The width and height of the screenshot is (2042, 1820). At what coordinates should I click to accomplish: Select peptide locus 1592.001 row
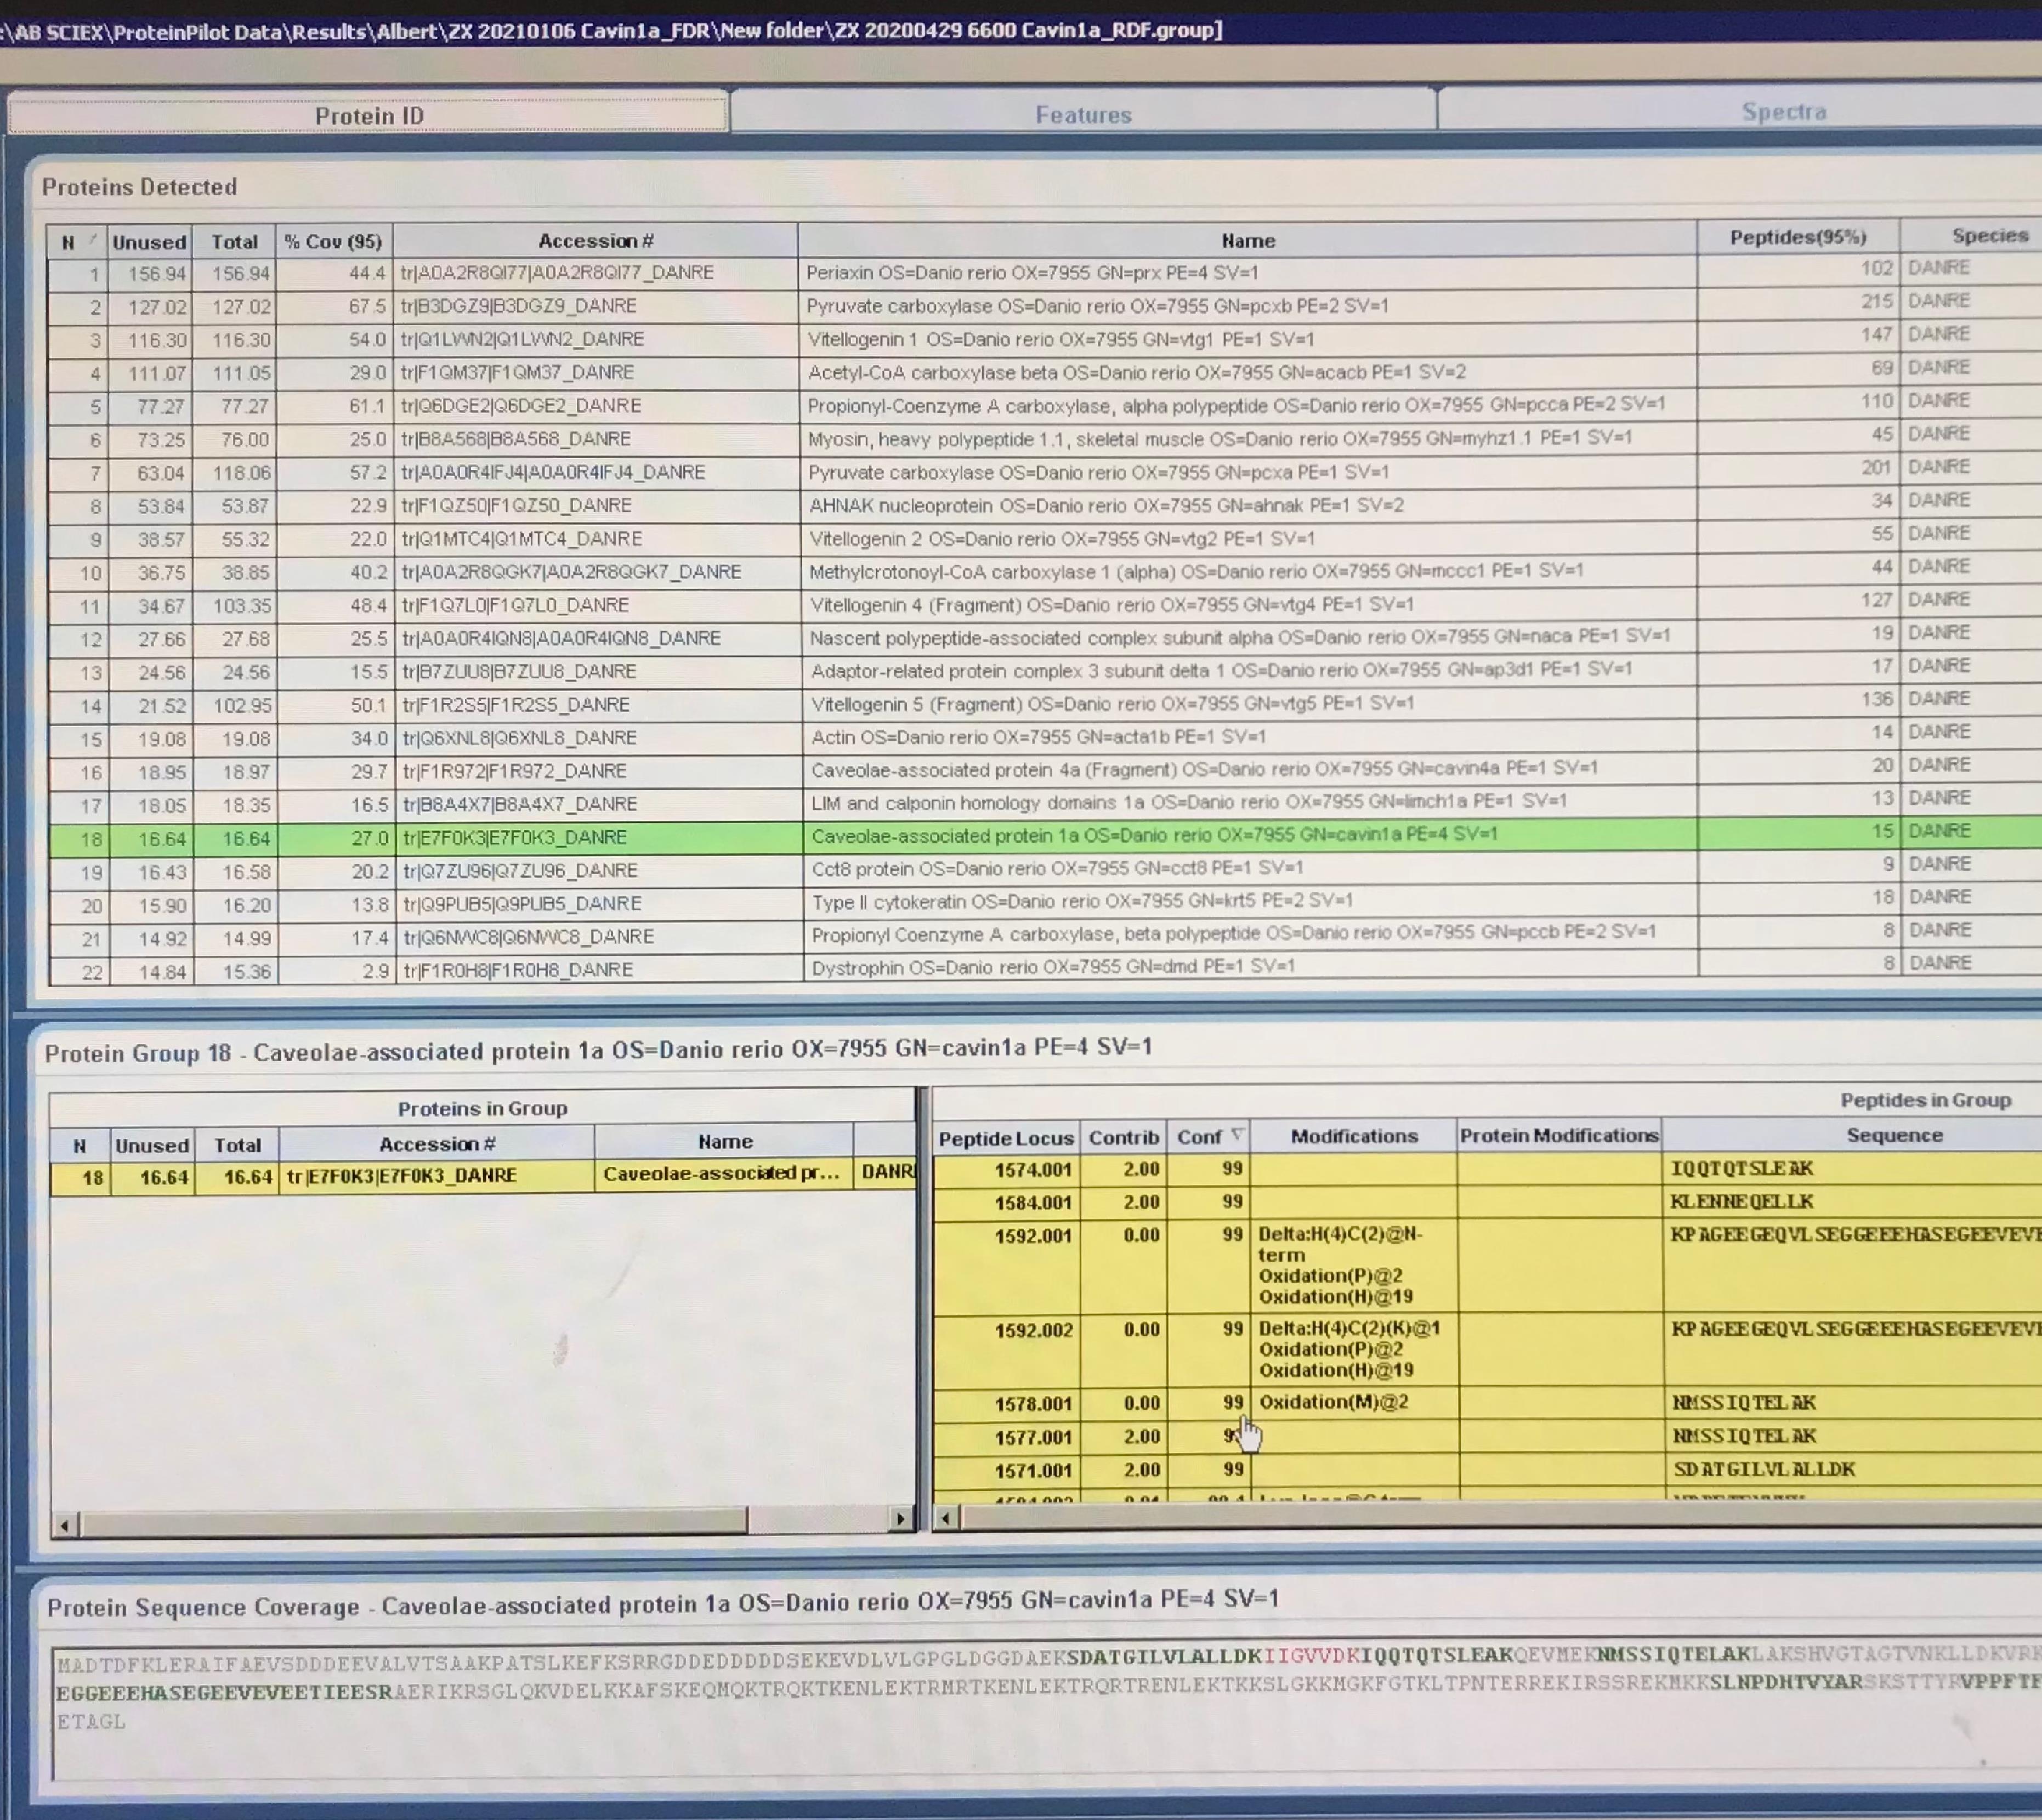click(x=1487, y=1266)
